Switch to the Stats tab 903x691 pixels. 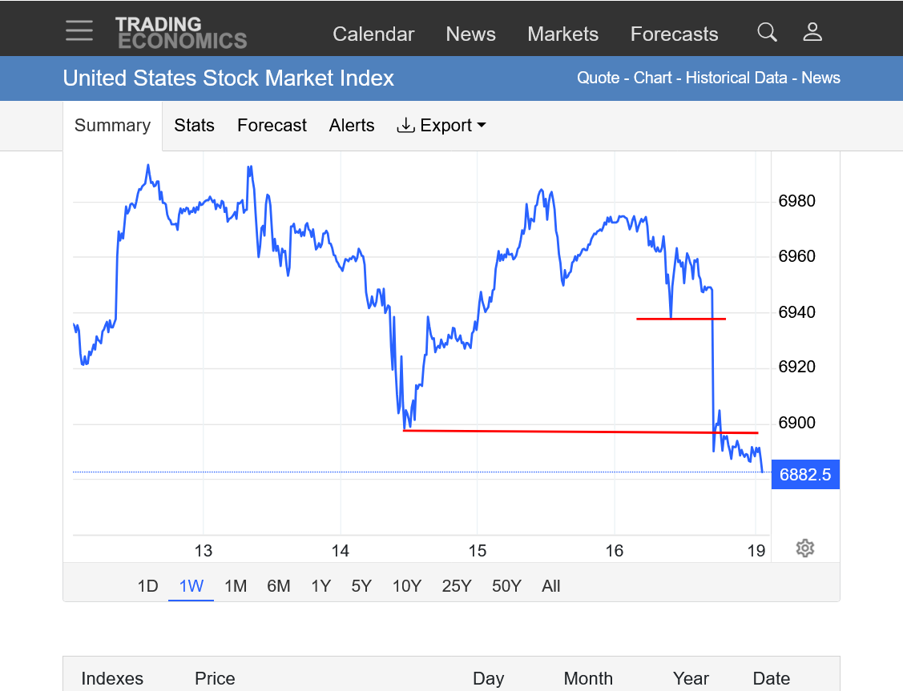tap(194, 126)
